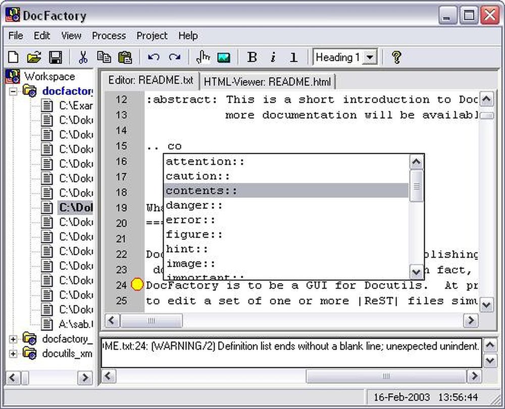Choose 'error::' from the autocomplete list
This screenshot has width=505, height=409.
click(x=286, y=220)
